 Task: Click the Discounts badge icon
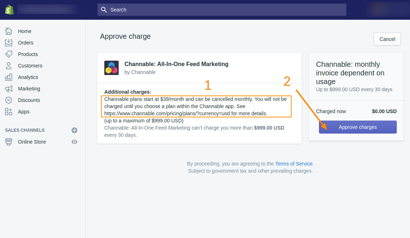tap(9, 100)
